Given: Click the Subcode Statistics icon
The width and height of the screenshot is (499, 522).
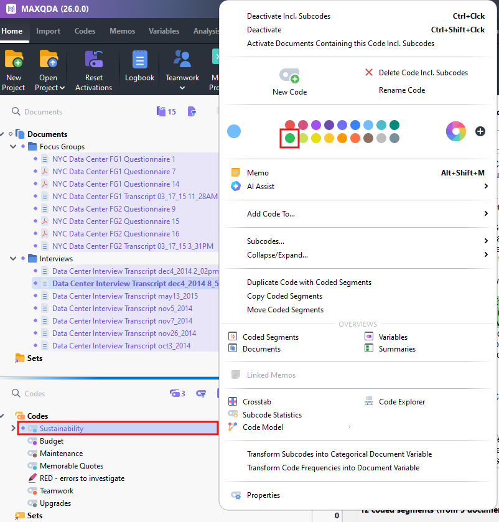Looking at the screenshot, I should (233, 414).
